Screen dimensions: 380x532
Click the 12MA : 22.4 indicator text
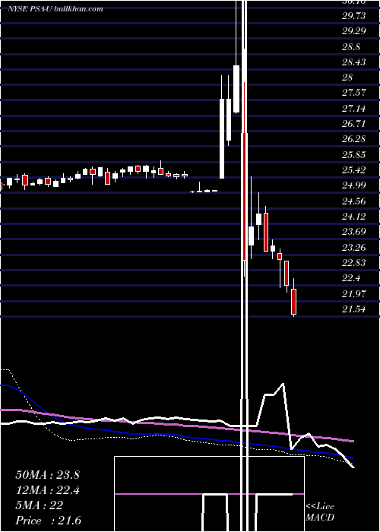pos(47,490)
